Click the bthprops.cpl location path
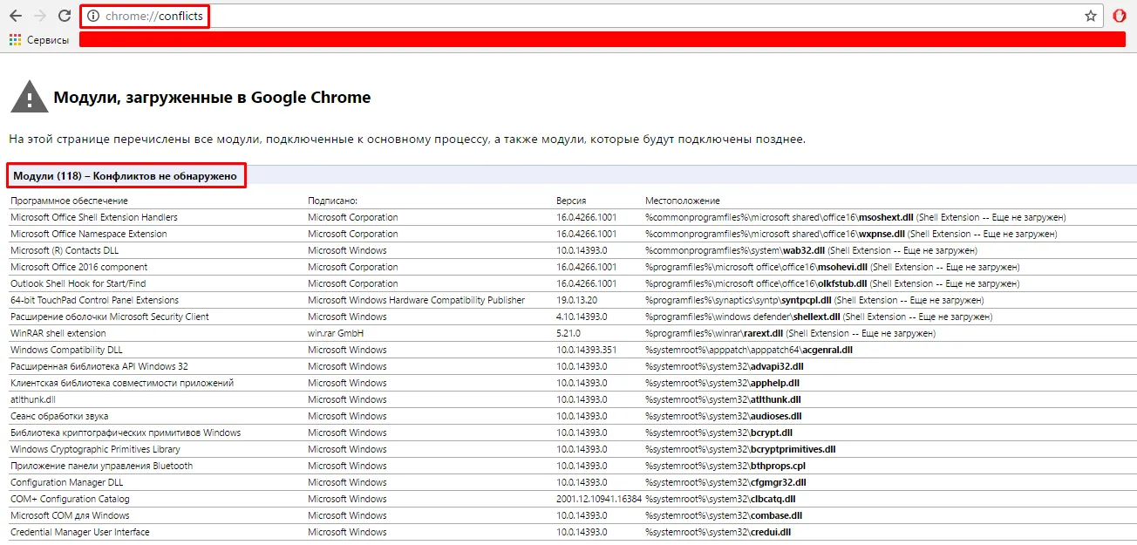This screenshot has width=1137, height=545. click(x=724, y=466)
